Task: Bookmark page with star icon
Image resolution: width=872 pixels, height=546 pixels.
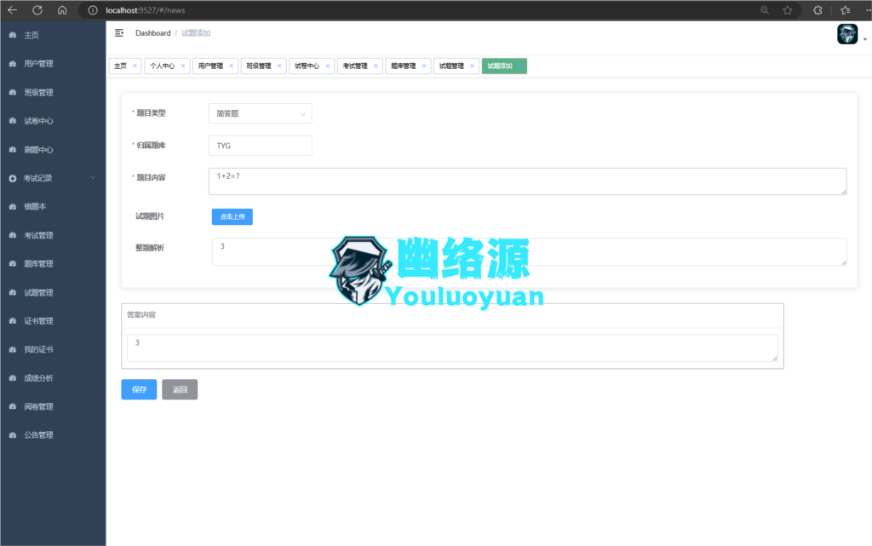Action: pyautogui.click(x=788, y=10)
